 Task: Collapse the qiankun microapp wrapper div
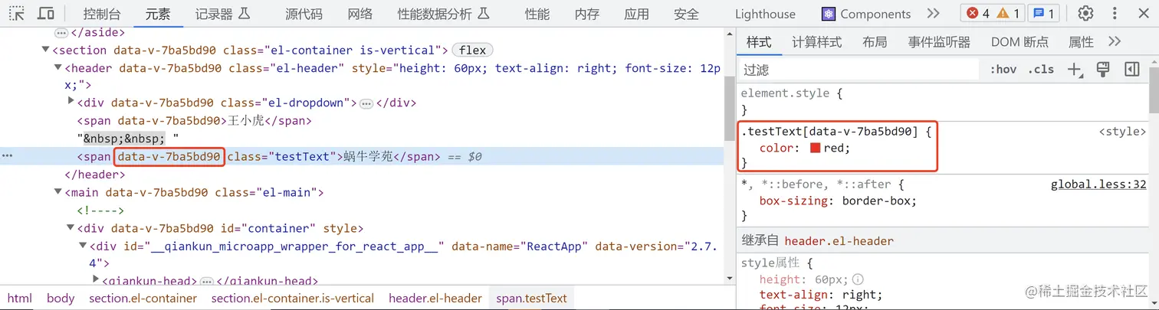click(x=84, y=246)
